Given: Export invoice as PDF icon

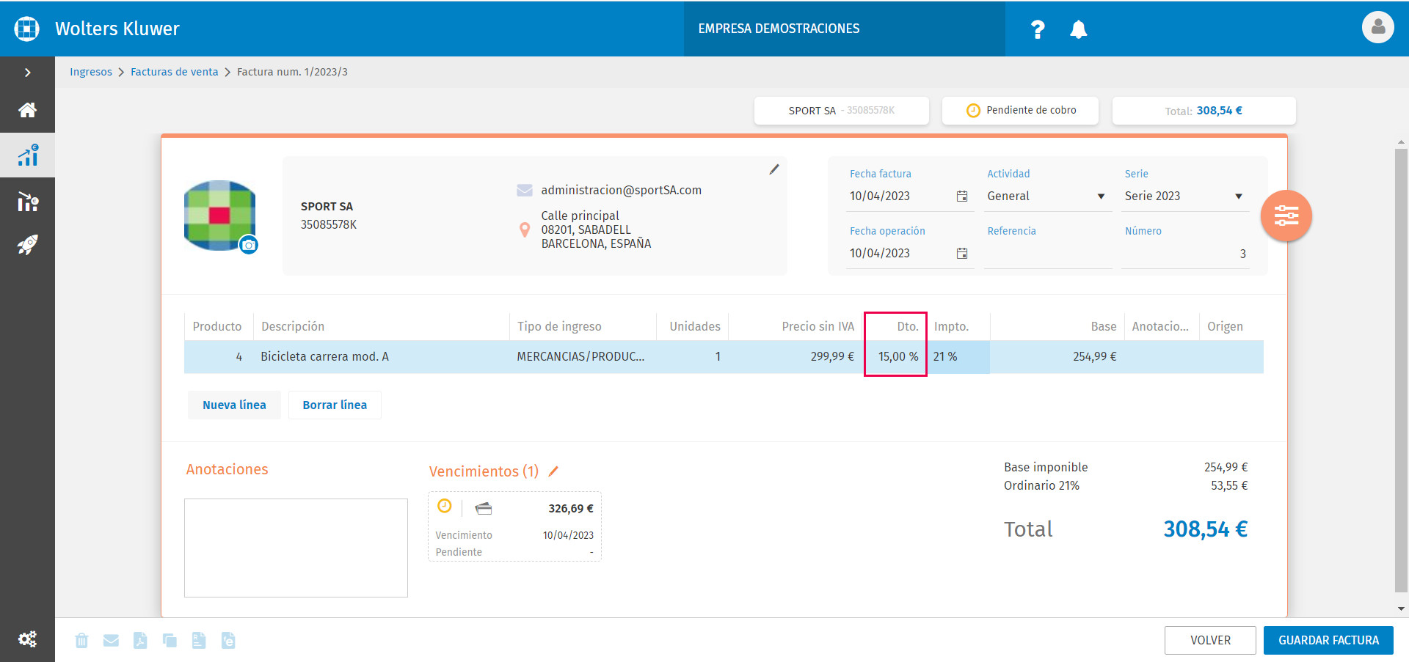Looking at the screenshot, I should [140, 641].
